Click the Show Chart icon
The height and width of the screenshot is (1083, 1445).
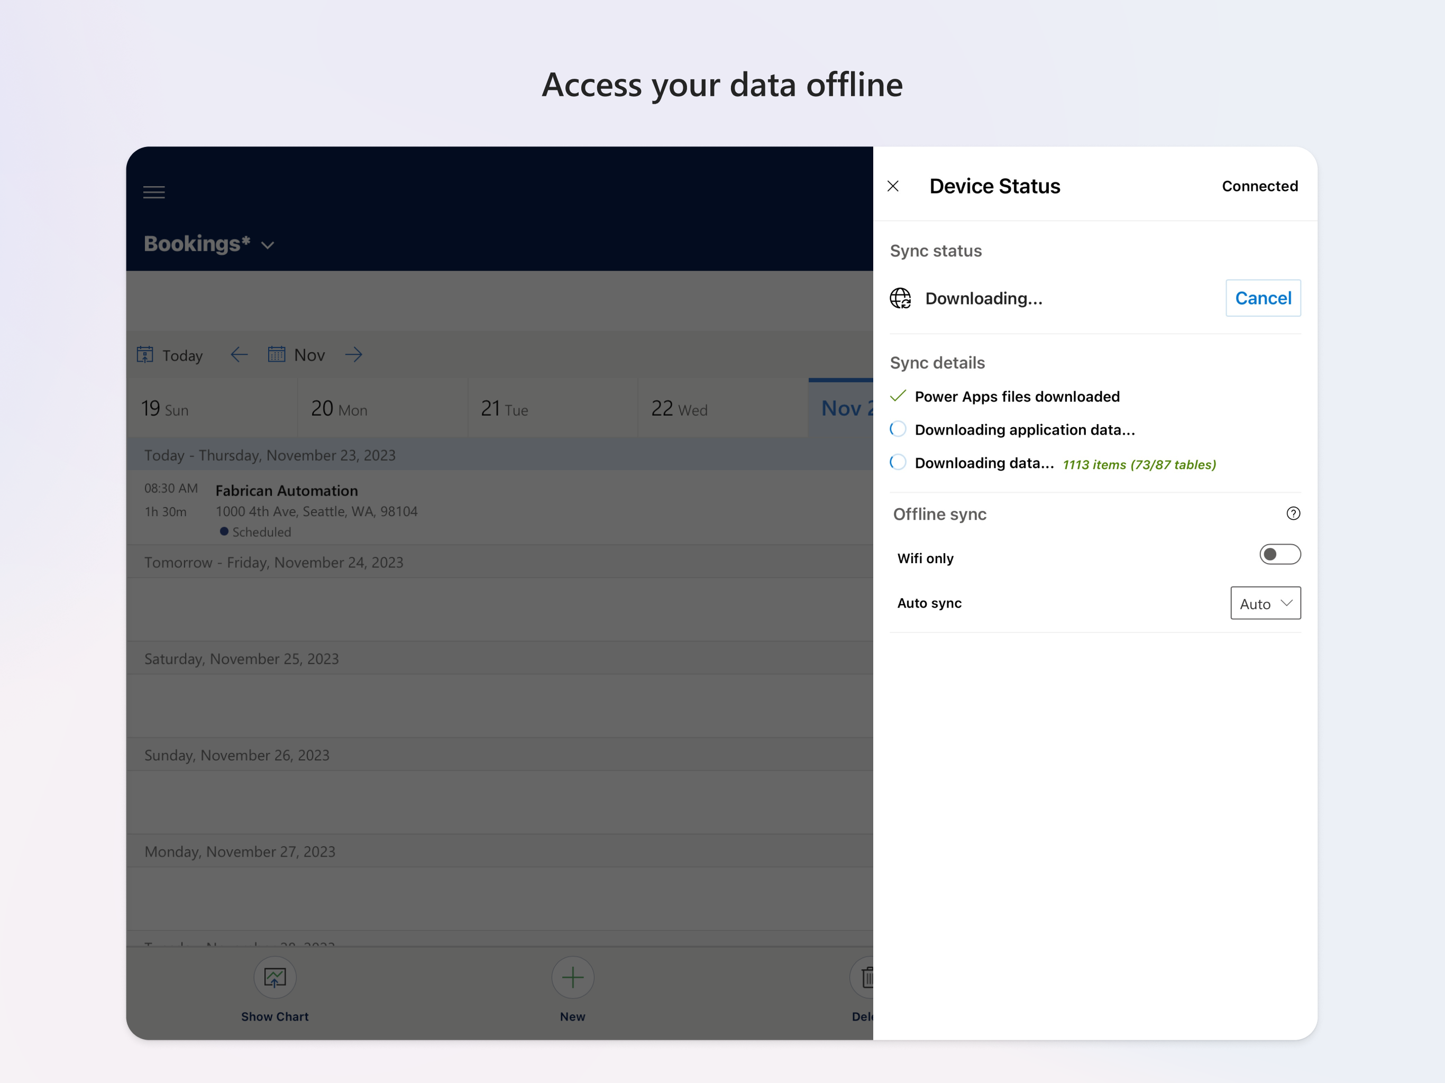coord(275,977)
